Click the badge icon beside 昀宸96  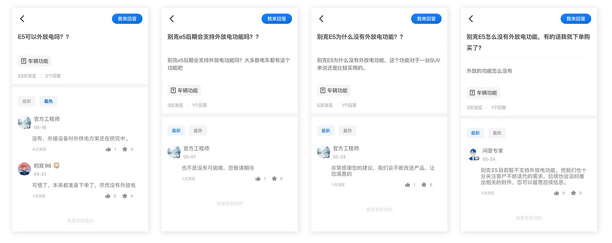[x=57, y=166]
